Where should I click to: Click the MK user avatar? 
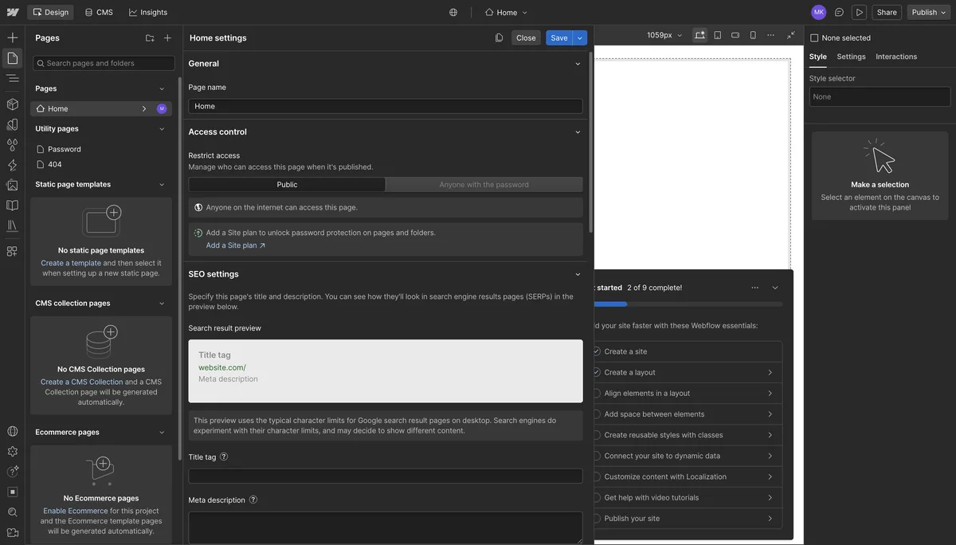[818, 12]
